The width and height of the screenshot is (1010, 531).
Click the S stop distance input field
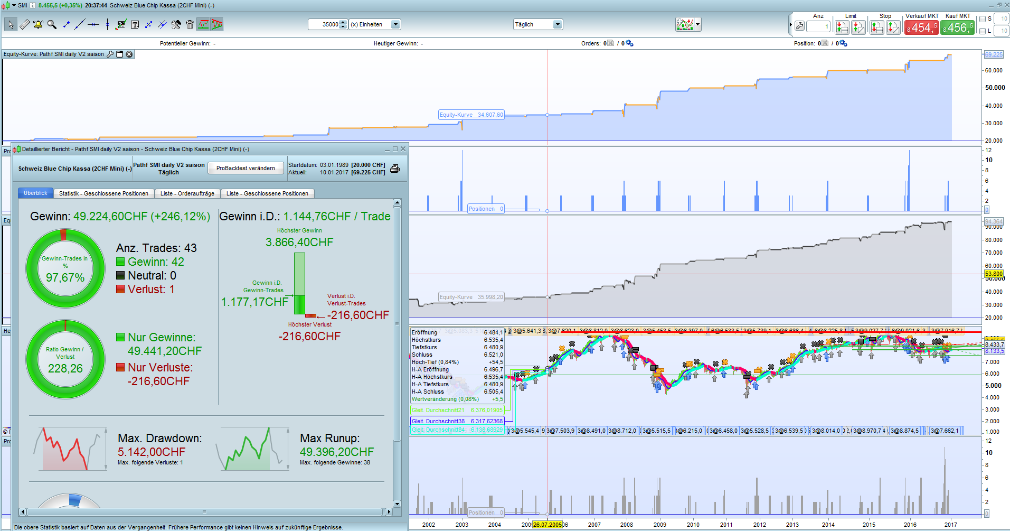point(1001,18)
